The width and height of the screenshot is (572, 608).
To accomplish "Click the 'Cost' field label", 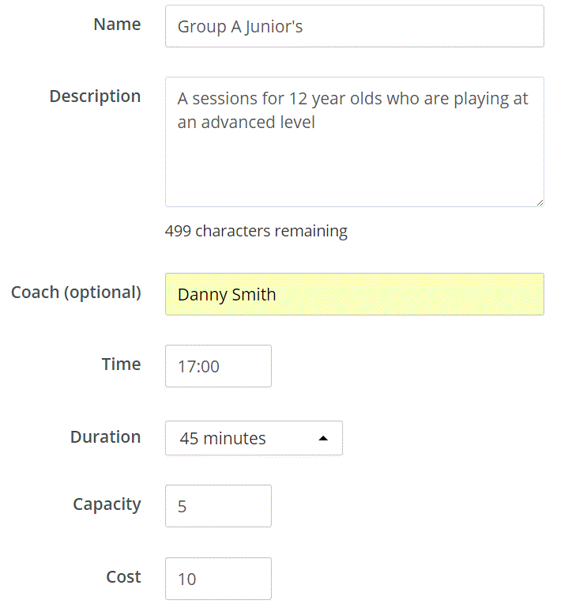I will coord(123,577).
